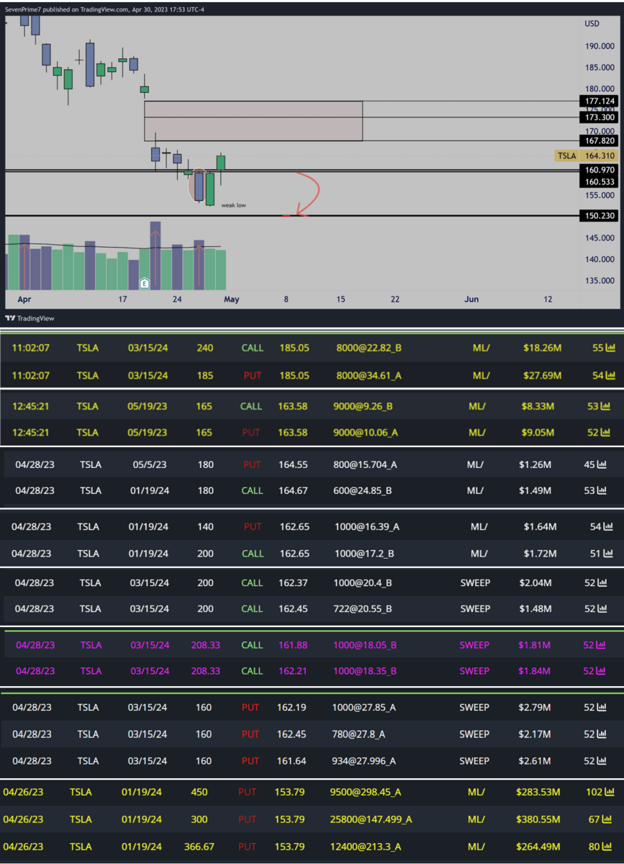Click the 8000@22.82_B trade details cell
Image resolution: width=624 pixels, height=864 pixels.
point(368,348)
